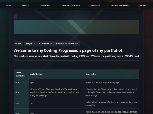Click the 6th grade cell in <li> row
Image resolution: width=153 pixels, height=114 pixels.
(x=21, y=104)
